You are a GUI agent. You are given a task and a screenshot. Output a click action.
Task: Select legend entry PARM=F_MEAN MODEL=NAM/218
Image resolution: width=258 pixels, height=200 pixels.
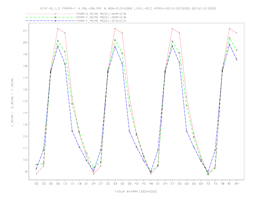pyautogui.click(x=101, y=17)
